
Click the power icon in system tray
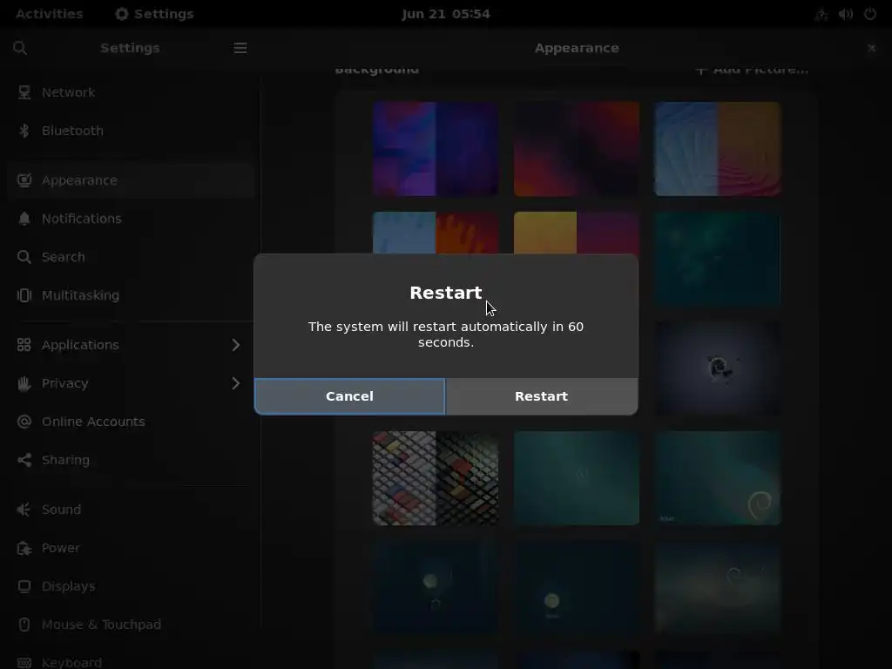click(870, 14)
